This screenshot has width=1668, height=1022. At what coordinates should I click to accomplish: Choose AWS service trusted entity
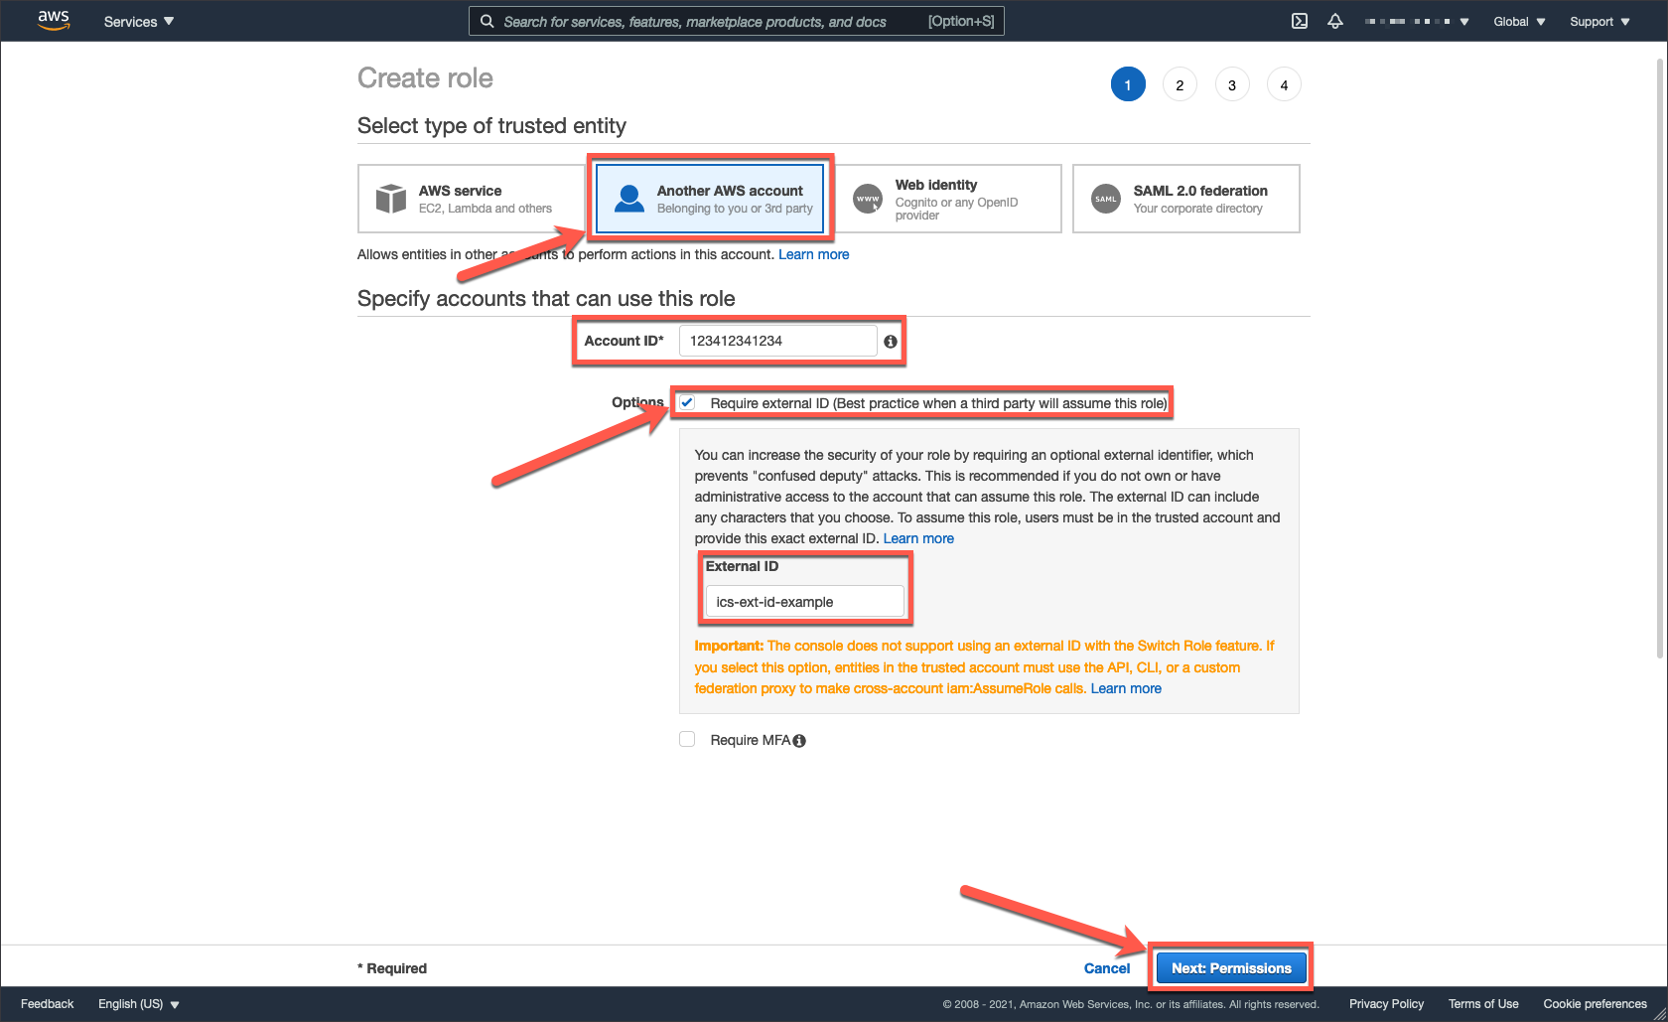tap(472, 199)
